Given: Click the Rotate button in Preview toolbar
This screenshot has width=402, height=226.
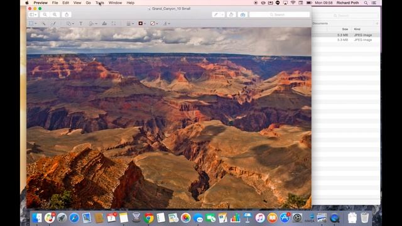Looking at the screenshot, I should (x=231, y=14).
